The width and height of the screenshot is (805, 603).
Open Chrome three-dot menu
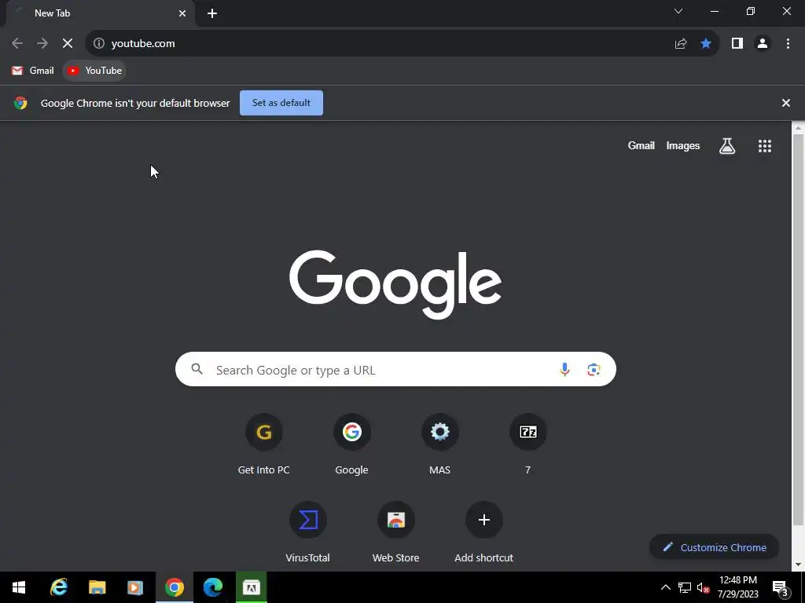(788, 44)
